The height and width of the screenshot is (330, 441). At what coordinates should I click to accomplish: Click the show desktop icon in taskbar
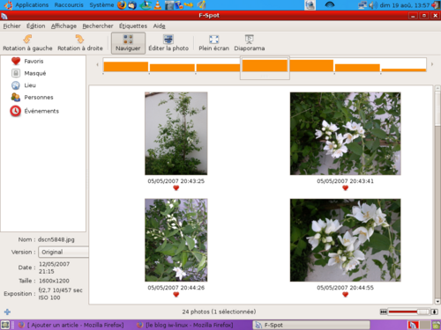5,325
